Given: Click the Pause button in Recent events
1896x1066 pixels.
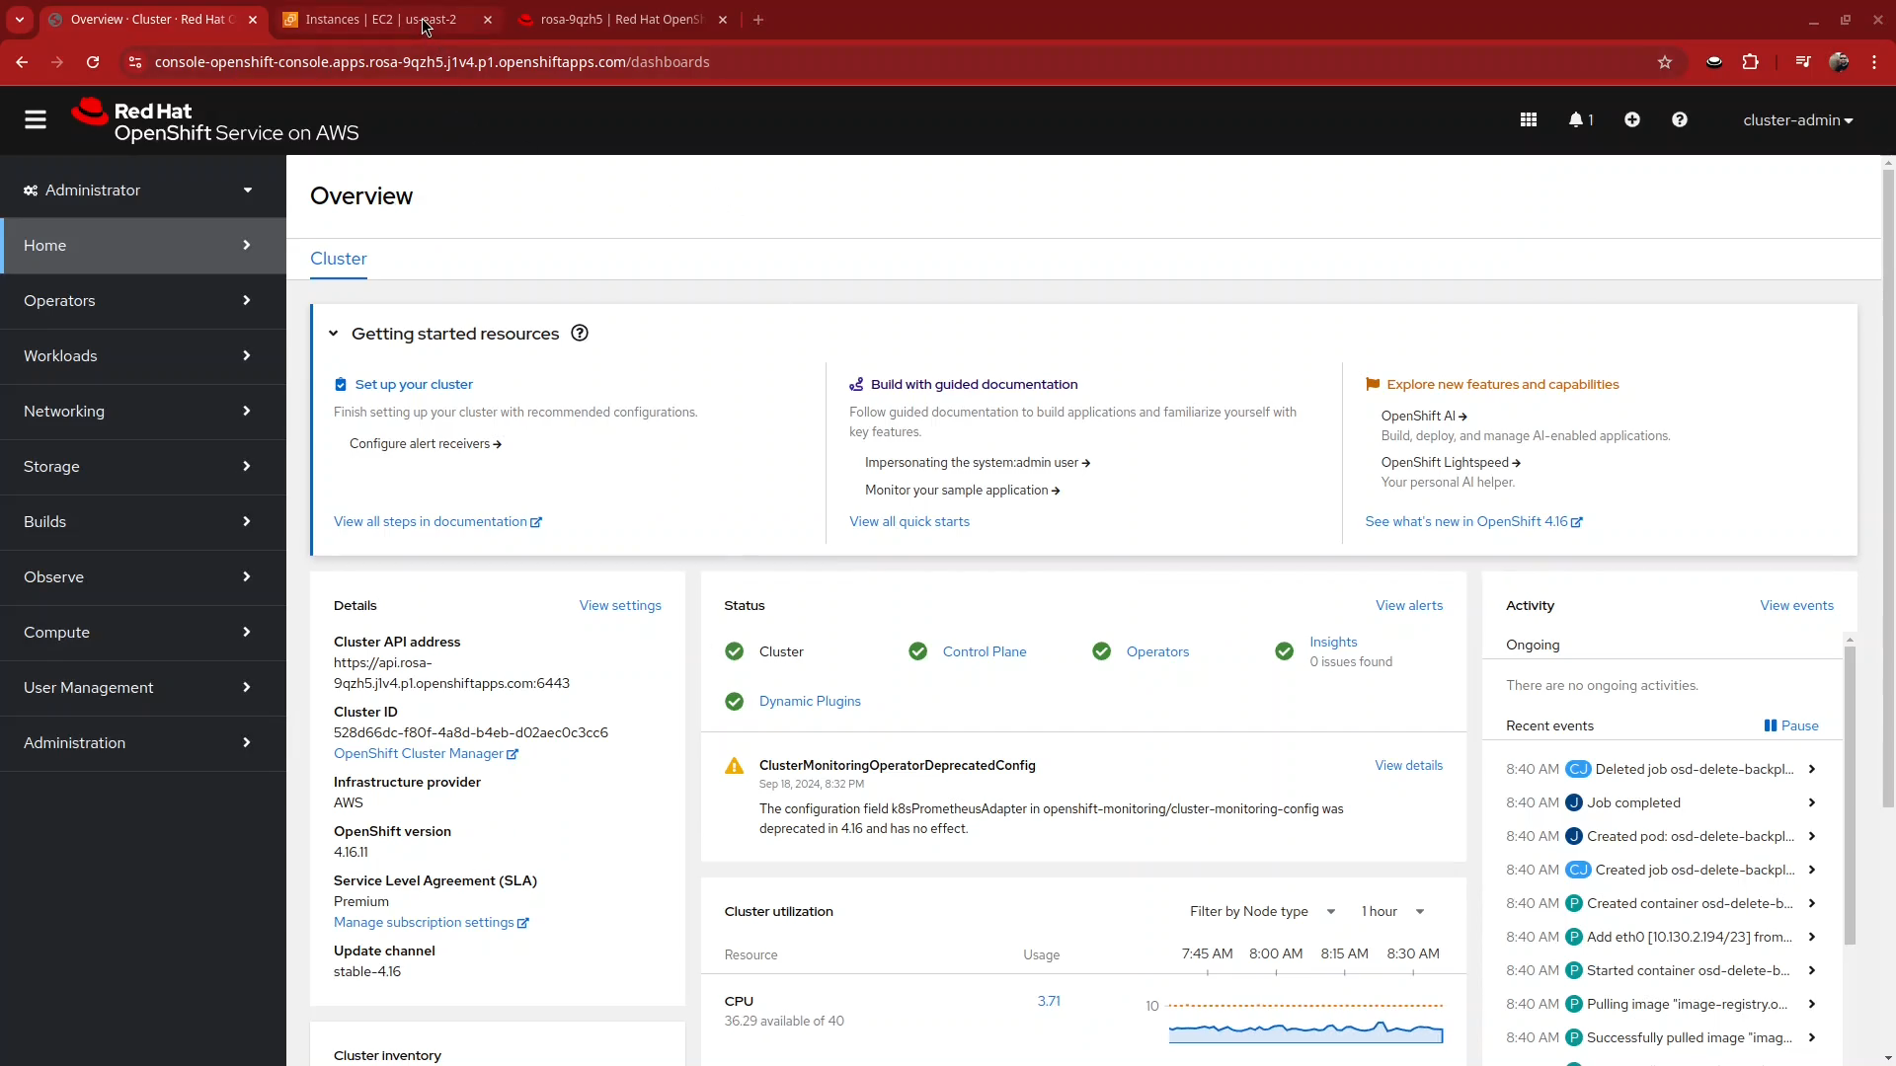Looking at the screenshot, I should click(1790, 725).
